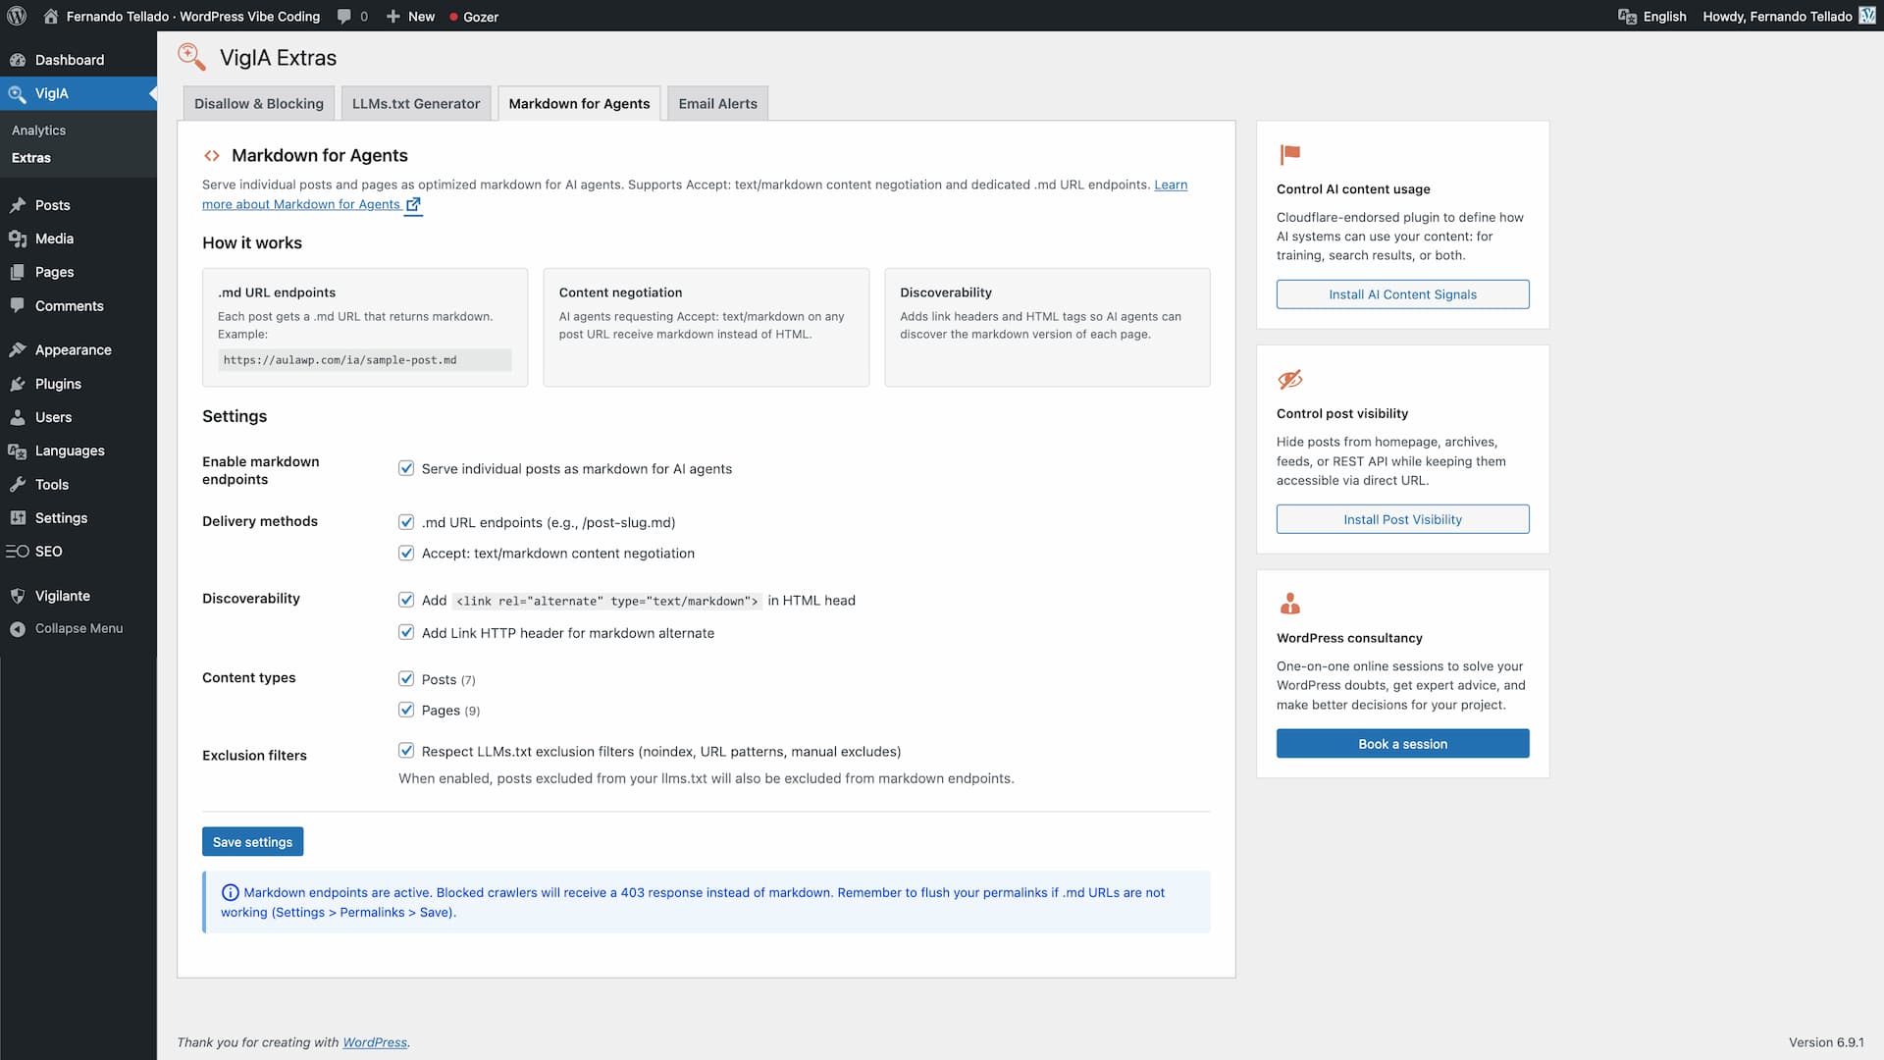1884x1060 pixels.
Task: Switch to the Email Alerts tab
Action: click(717, 103)
